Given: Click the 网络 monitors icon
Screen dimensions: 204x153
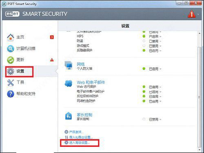Looking at the screenshot, I should click(69, 65).
